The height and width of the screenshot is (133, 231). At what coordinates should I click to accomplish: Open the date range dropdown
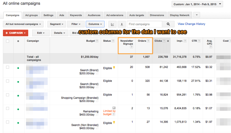click(x=197, y=4)
